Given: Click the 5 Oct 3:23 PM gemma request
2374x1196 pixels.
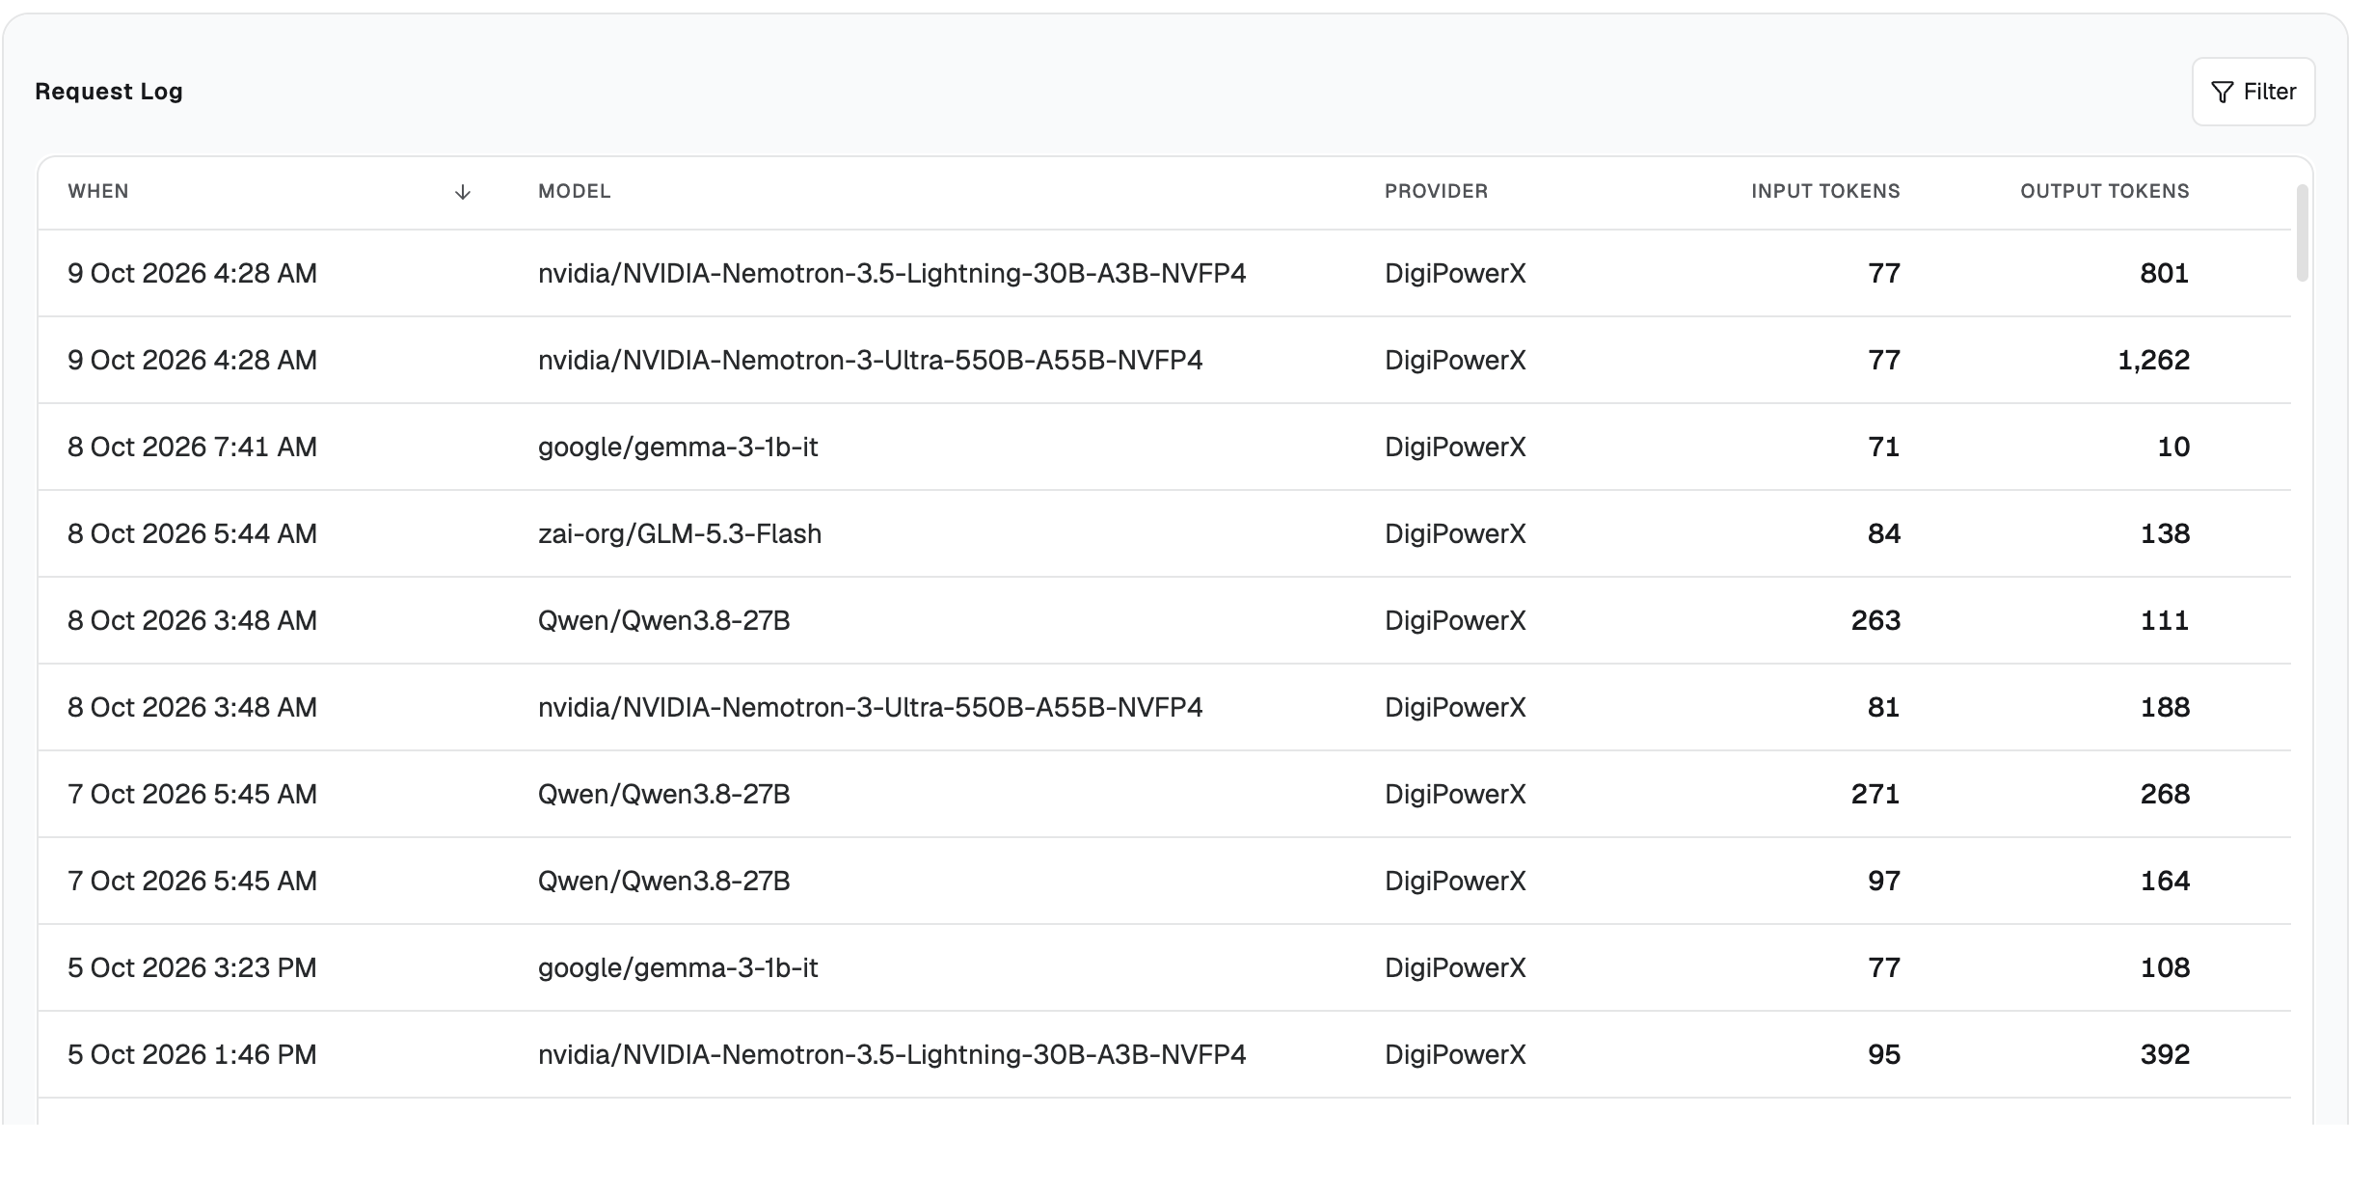Looking at the screenshot, I should point(1164,967).
